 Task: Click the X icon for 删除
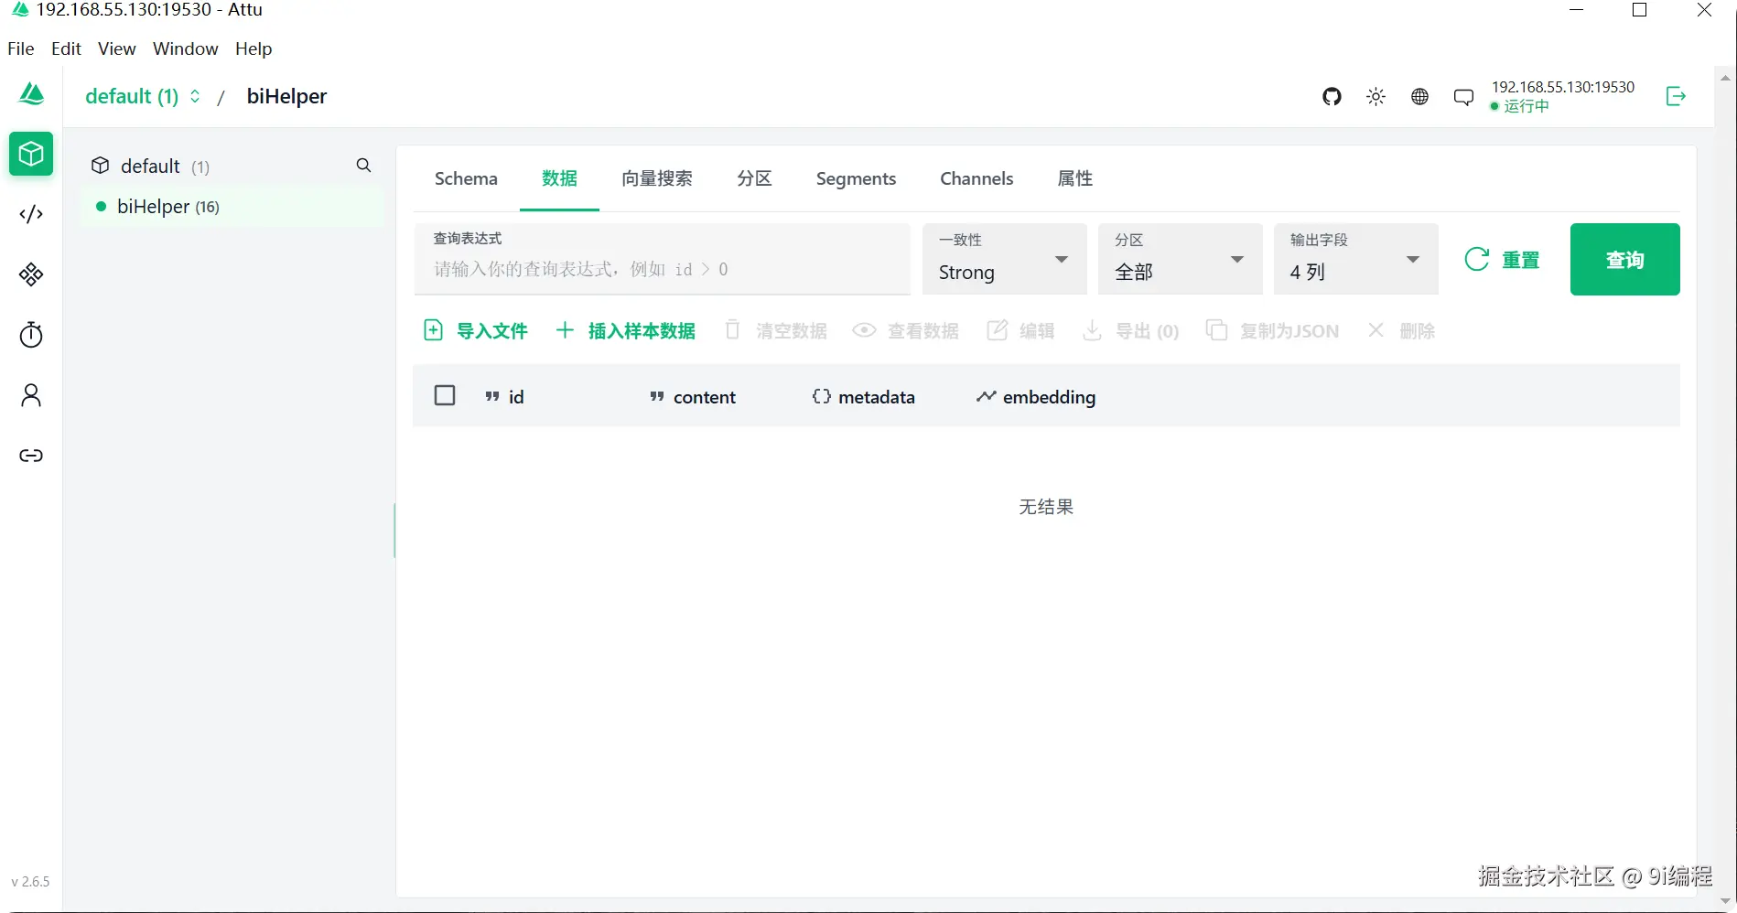tap(1376, 330)
